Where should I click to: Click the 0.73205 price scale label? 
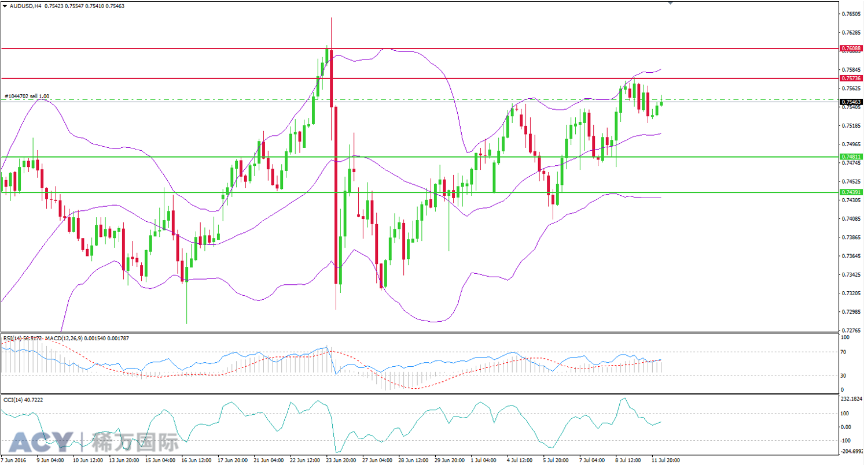(852, 293)
